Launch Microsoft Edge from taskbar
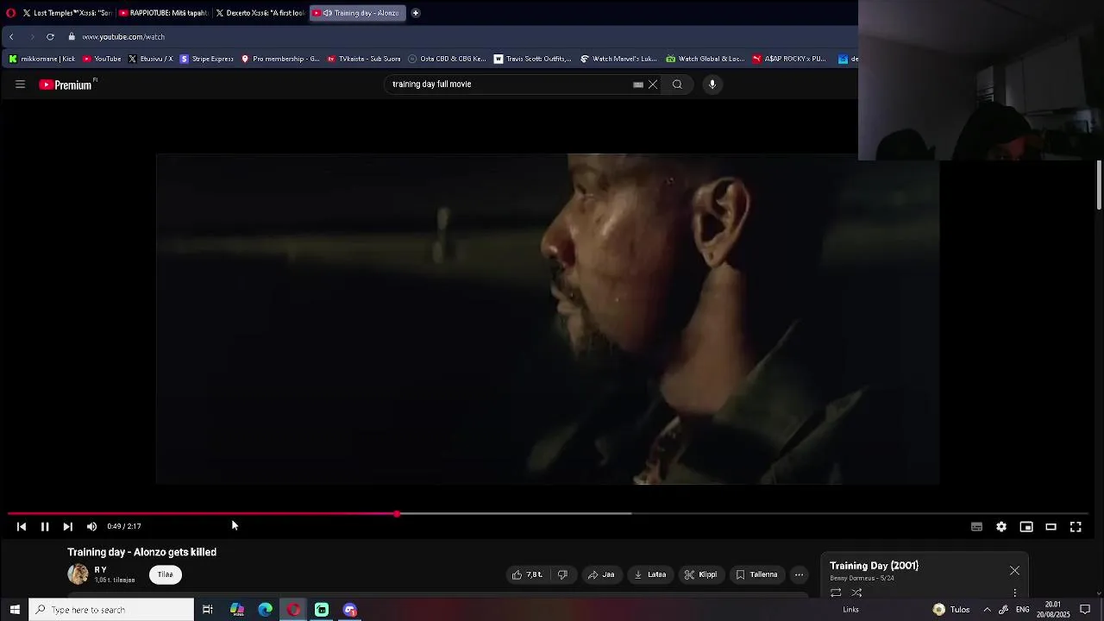 point(266,610)
